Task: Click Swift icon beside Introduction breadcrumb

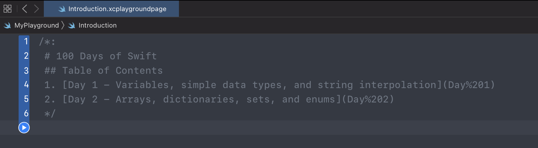Action: tap(72, 25)
